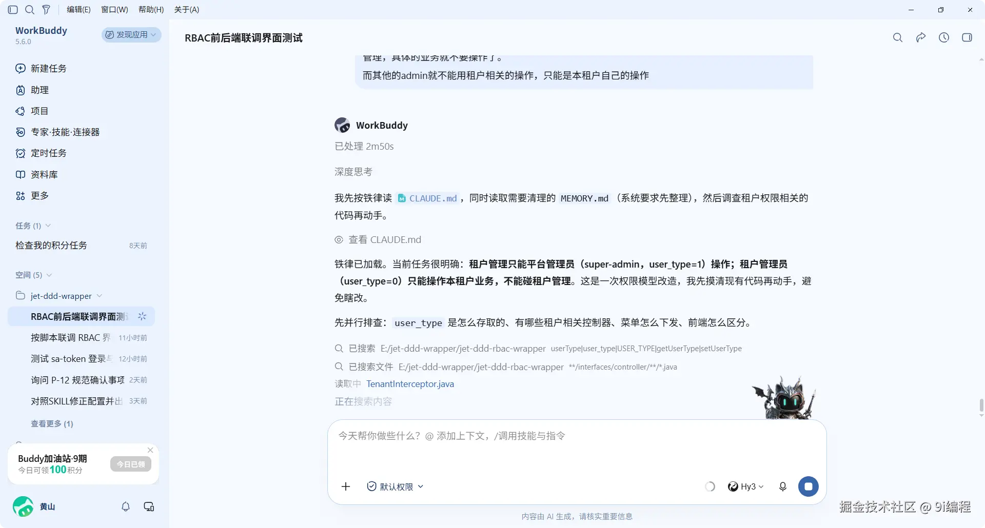Close the Buddy加油站 banner
The image size is (985, 528).
point(150,450)
